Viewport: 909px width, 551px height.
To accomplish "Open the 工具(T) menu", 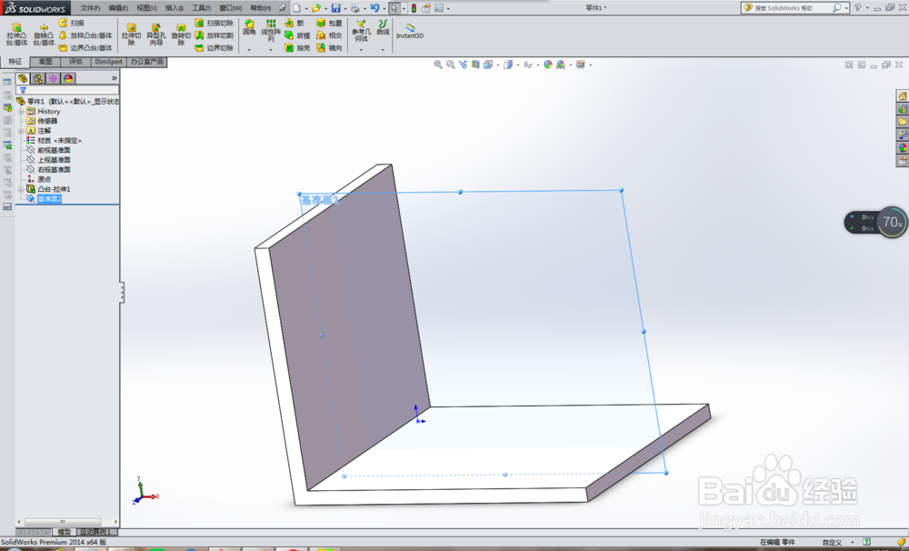I will tap(202, 8).
